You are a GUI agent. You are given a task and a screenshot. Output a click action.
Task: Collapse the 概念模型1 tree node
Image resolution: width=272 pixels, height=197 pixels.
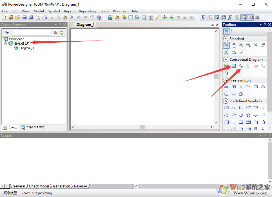6,44
